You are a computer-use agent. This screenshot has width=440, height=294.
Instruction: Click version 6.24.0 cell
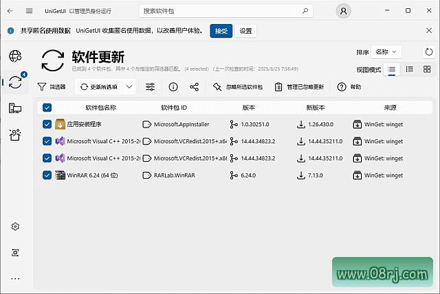248,175
